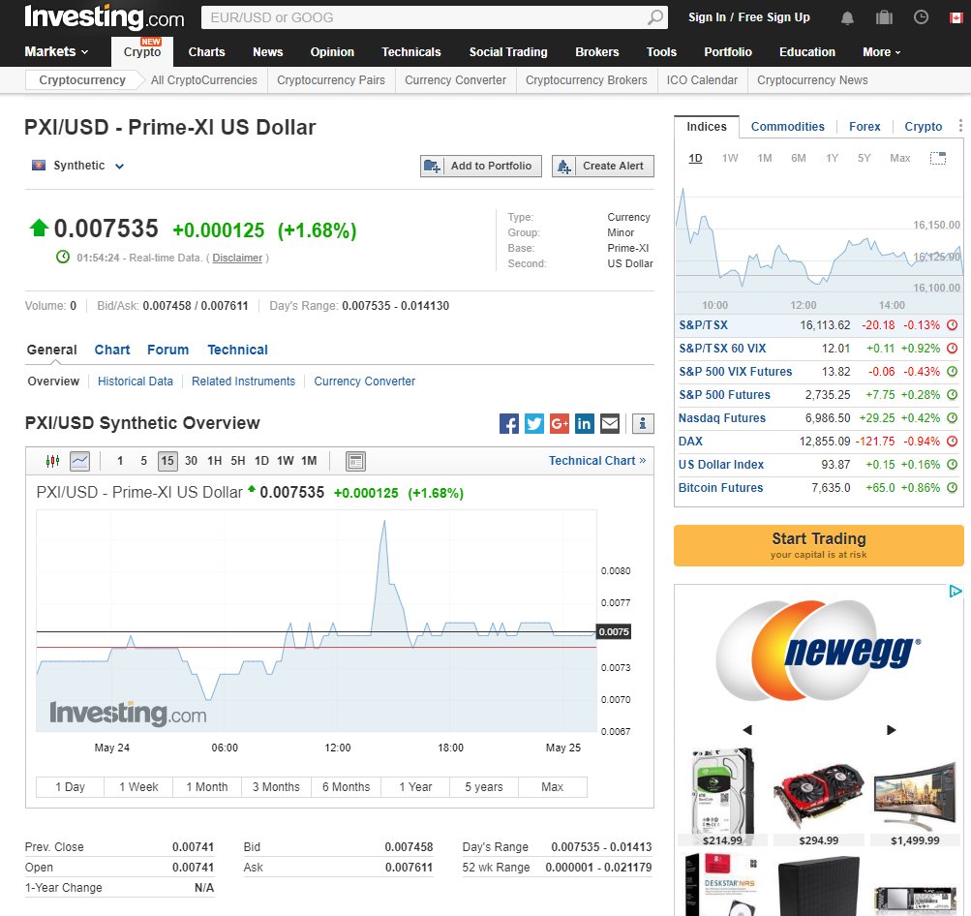Click the info icon beside share buttons

(643, 424)
